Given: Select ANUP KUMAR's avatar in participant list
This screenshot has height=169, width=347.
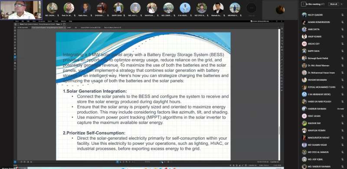Looking at the screenshot, I should click(x=304, y=37).
